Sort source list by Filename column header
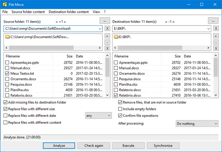This screenshot has width=222, height=152. point(28,56)
